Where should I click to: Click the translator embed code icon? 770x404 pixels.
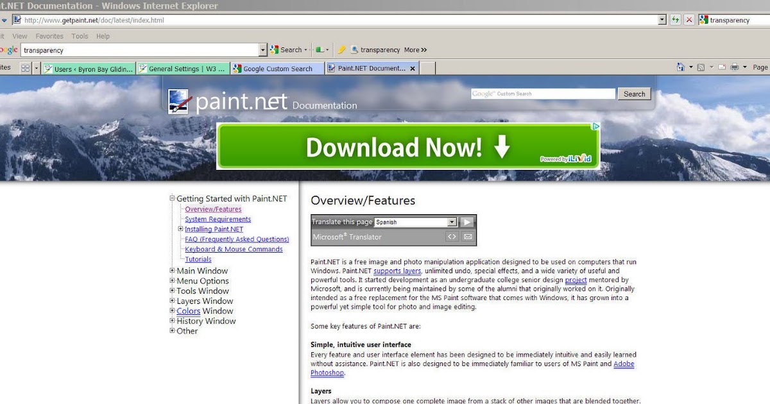point(452,237)
